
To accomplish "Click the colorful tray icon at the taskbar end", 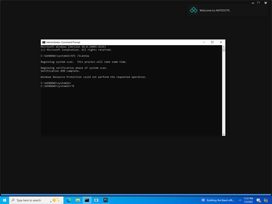I will [x=266, y=200].
